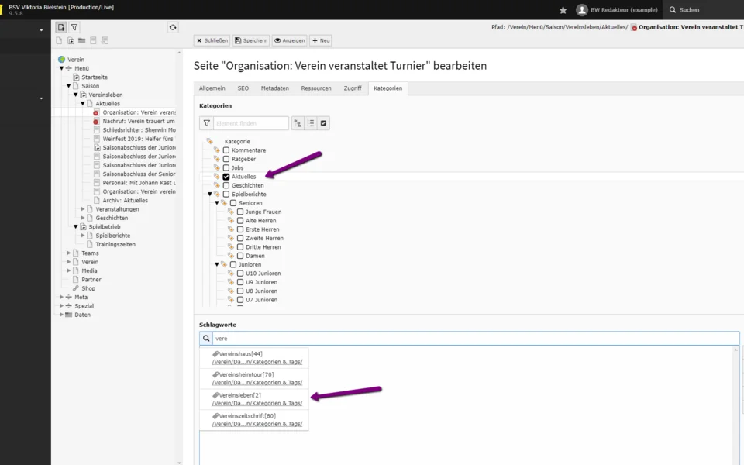Click red icon of Organisation: Verein verans page
Screen dimensions: 744x465
[x=96, y=113]
